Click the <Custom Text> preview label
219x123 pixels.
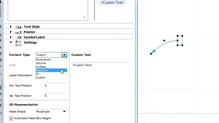(x=112, y=2)
